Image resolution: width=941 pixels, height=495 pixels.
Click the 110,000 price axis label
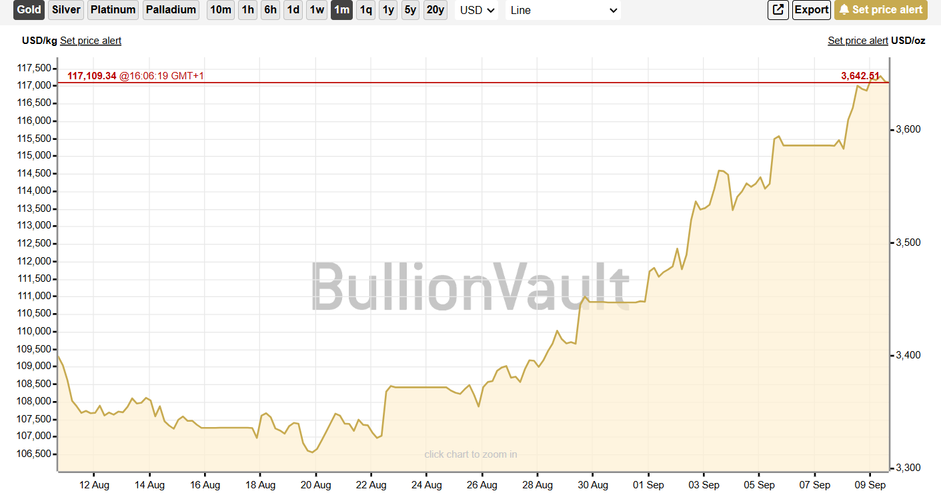point(33,331)
